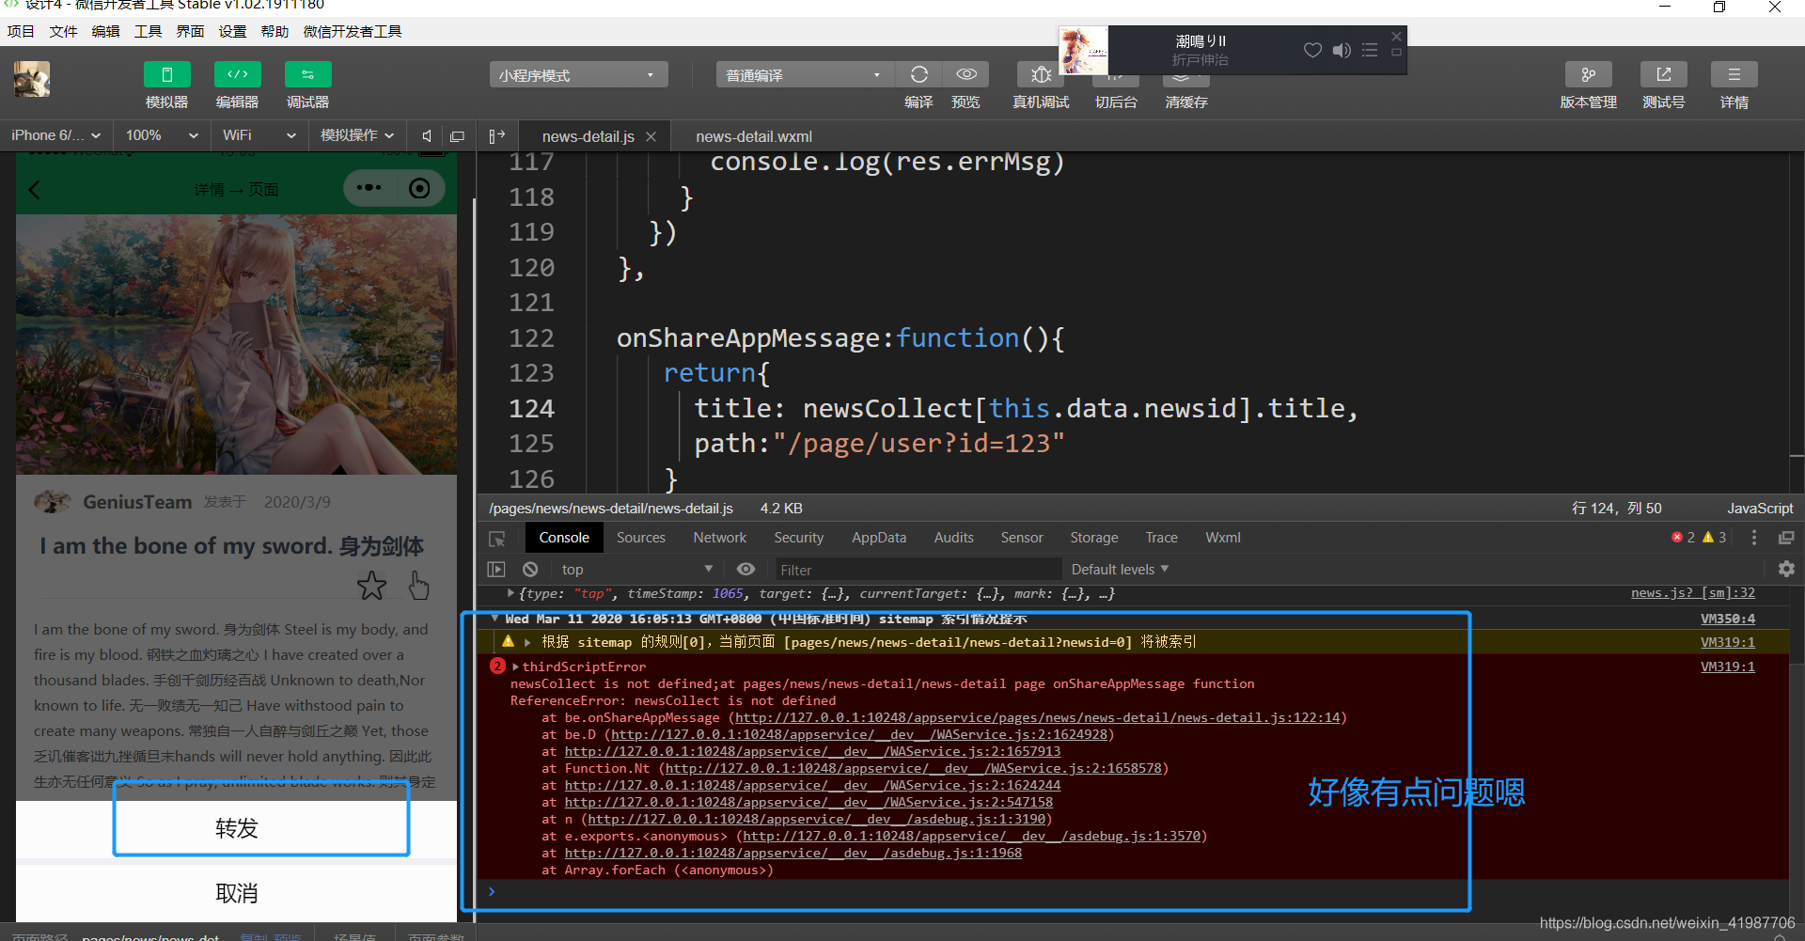This screenshot has width=1805, height=941.
Task: Open the WiFi network dropdown
Action: click(259, 135)
